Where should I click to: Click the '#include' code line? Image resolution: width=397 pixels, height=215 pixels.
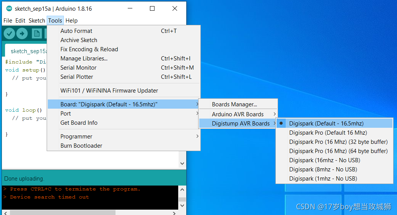tap(25, 62)
